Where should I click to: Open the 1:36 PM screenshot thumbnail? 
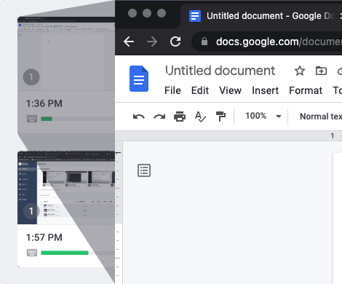(x=66, y=53)
